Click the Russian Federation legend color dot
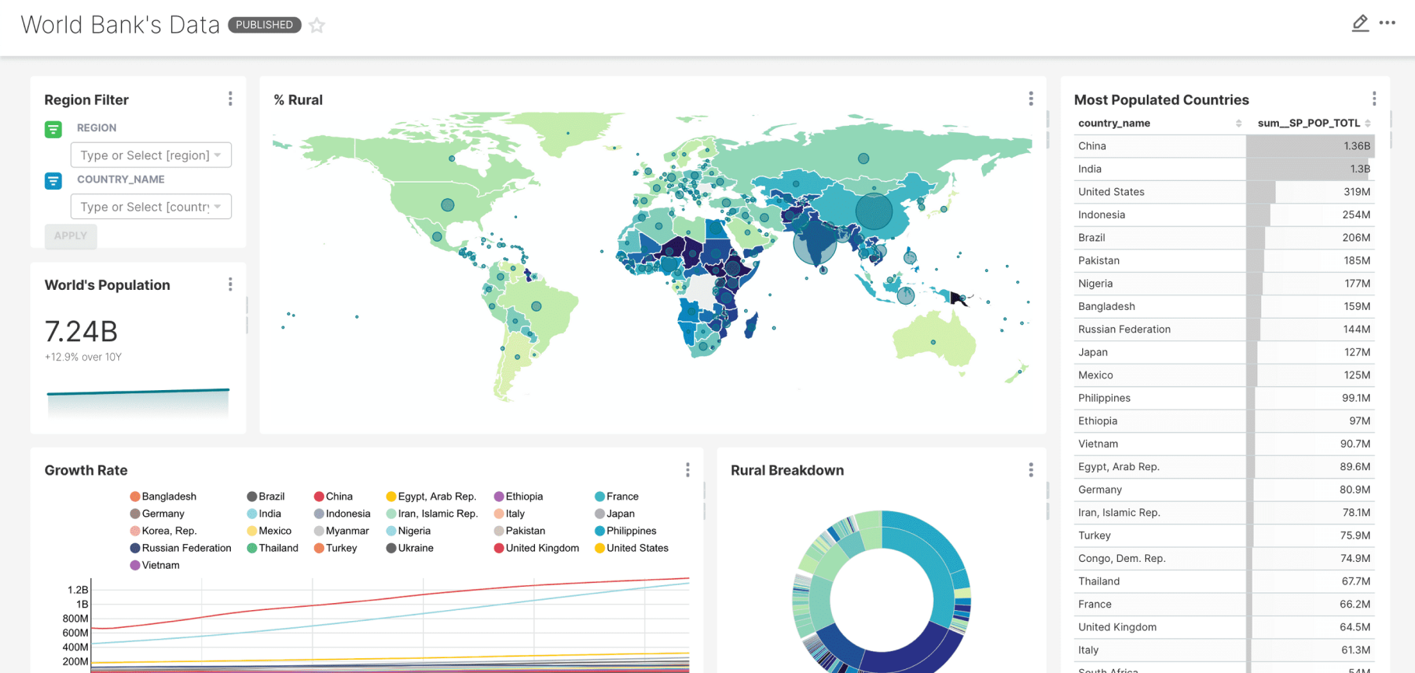 [x=135, y=548]
